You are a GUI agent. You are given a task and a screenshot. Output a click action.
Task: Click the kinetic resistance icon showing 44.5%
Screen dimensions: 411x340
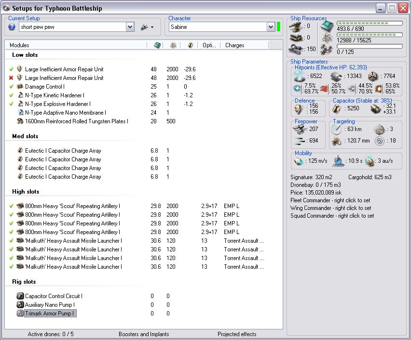pos(352,89)
